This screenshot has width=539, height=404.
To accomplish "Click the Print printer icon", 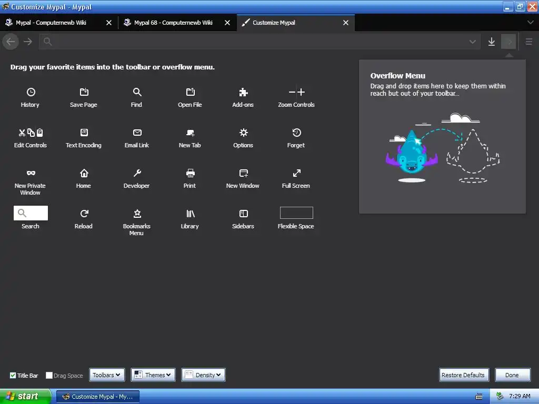I will [190, 173].
